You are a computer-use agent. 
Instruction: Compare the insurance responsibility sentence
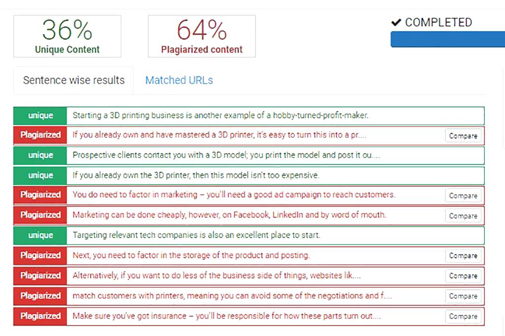click(x=463, y=316)
